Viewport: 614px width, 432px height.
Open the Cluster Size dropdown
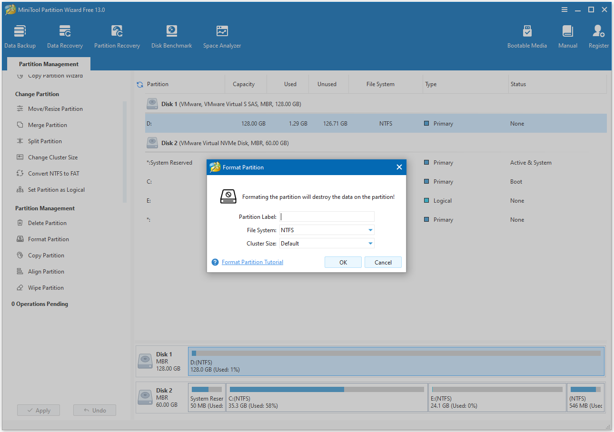[x=327, y=243]
